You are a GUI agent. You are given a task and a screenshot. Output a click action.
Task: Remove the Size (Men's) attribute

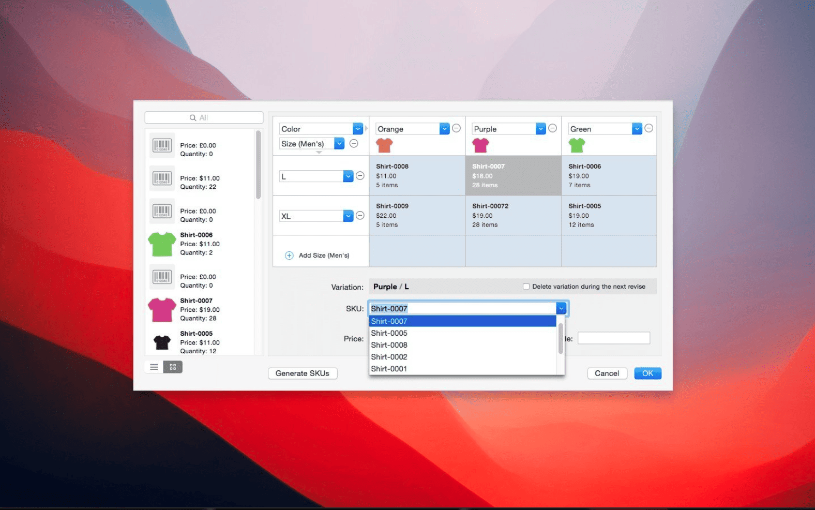pyautogui.click(x=354, y=143)
